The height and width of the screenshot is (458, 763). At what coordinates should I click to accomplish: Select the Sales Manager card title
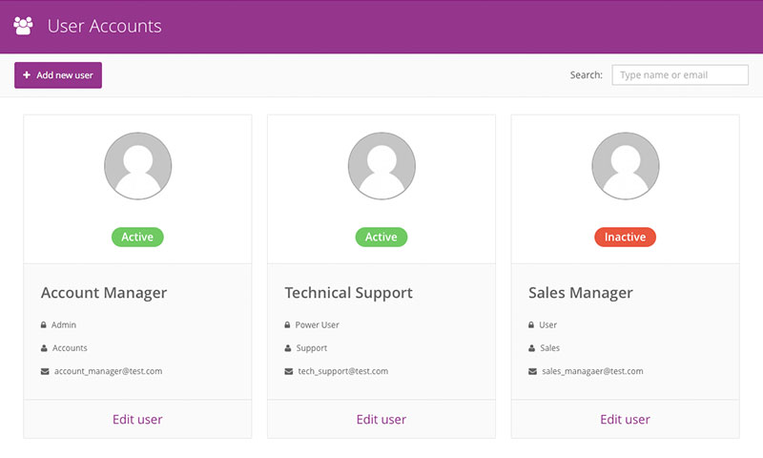click(581, 293)
